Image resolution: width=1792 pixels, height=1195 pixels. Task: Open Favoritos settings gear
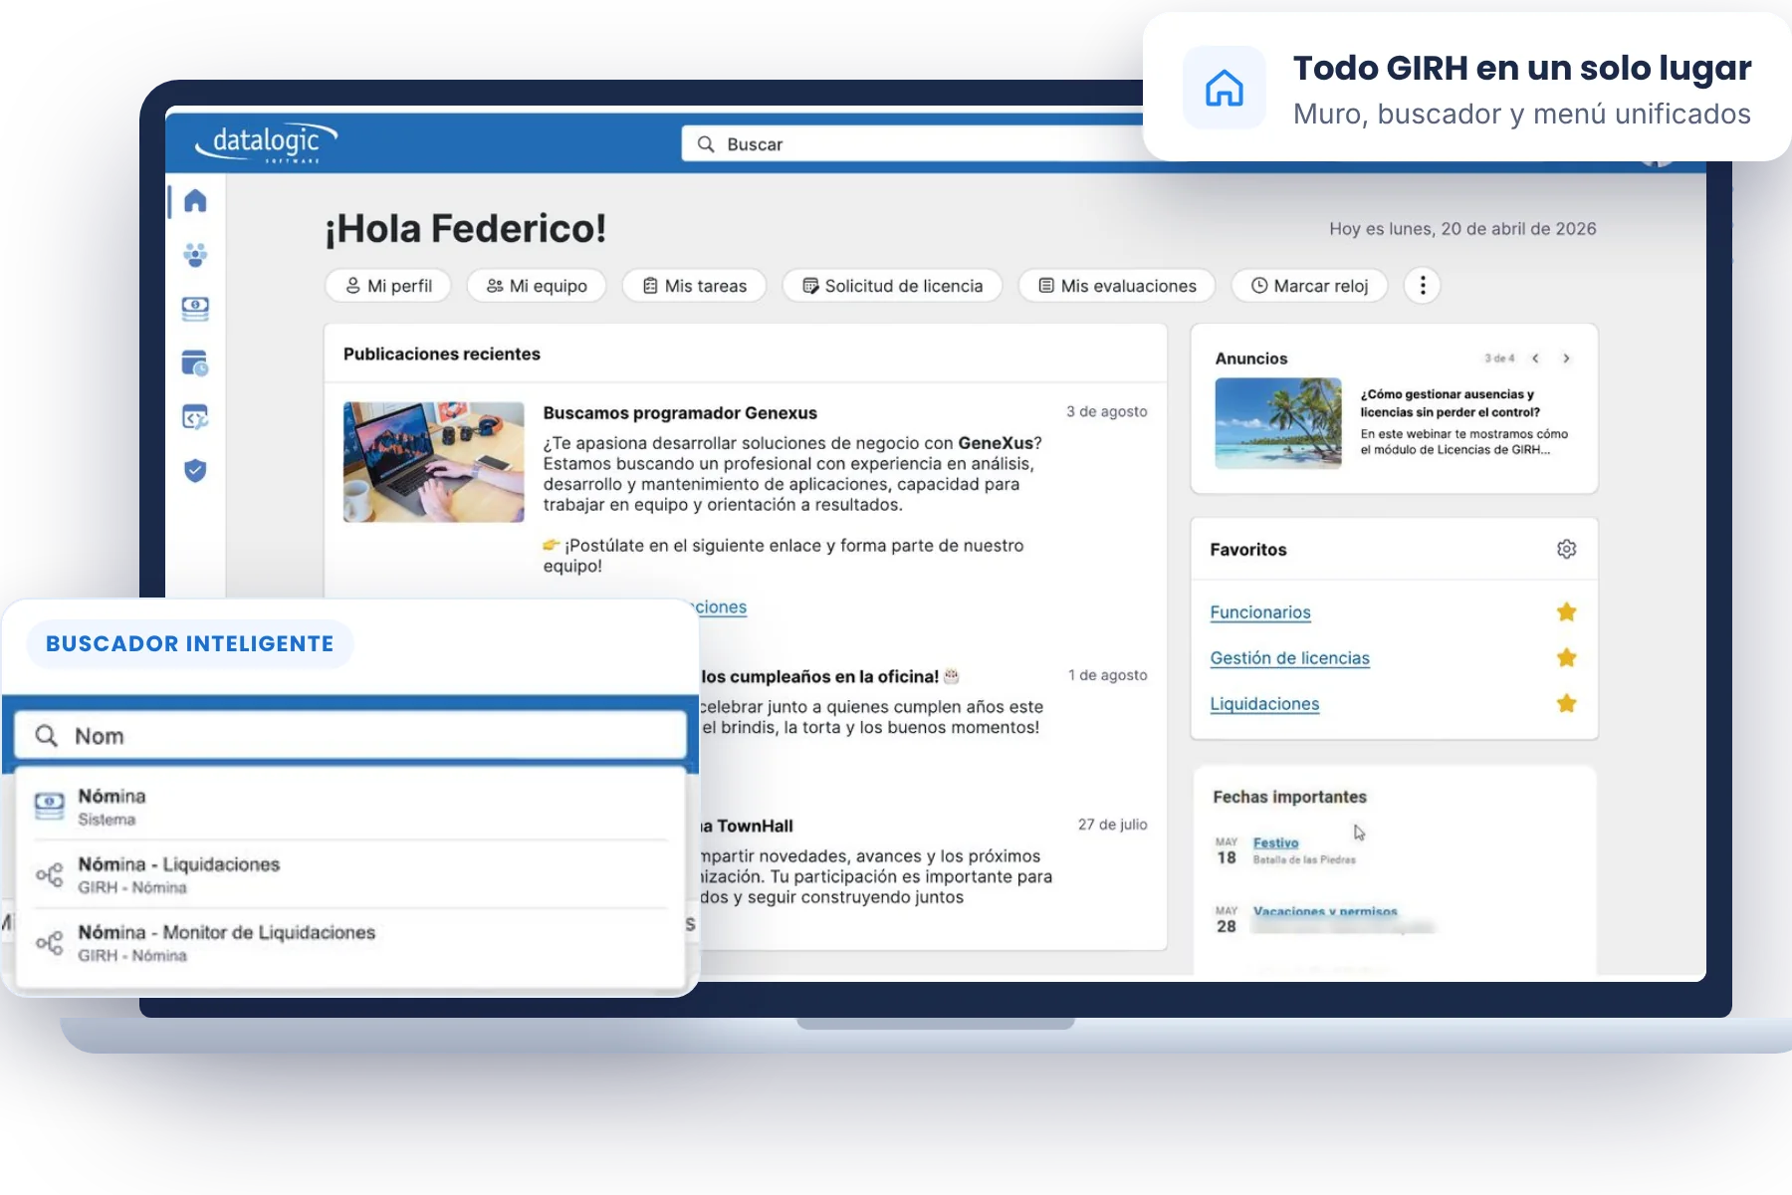[1566, 550]
